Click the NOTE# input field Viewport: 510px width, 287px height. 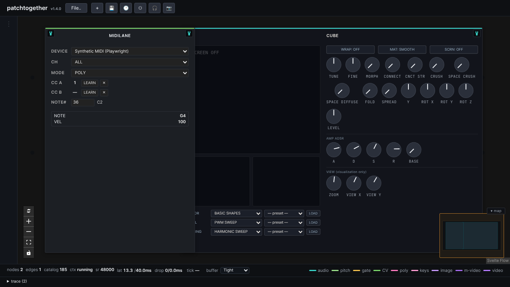[x=83, y=102]
